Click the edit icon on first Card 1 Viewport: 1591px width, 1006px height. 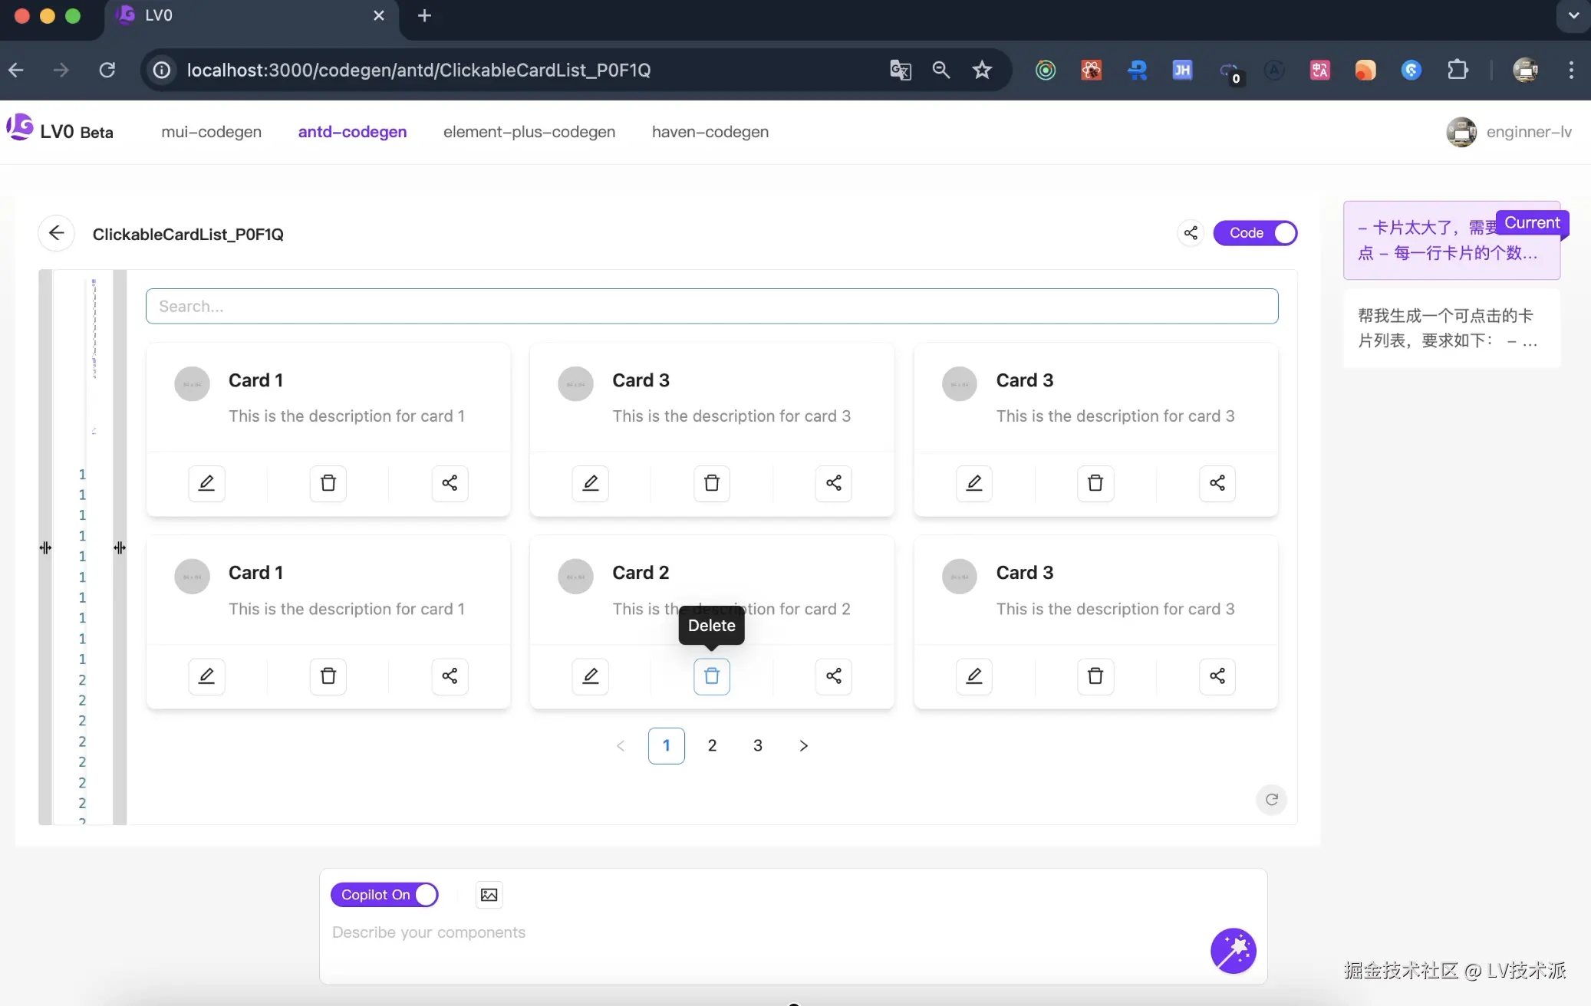206,483
